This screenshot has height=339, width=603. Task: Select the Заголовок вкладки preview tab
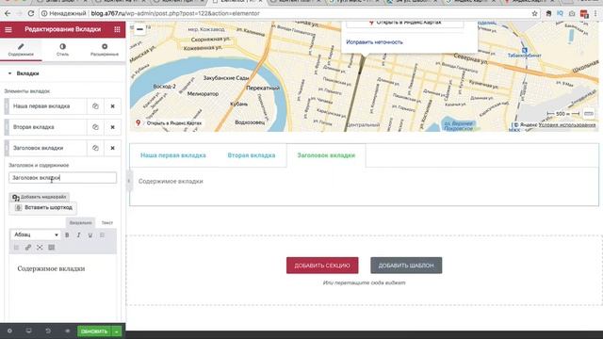(326, 155)
